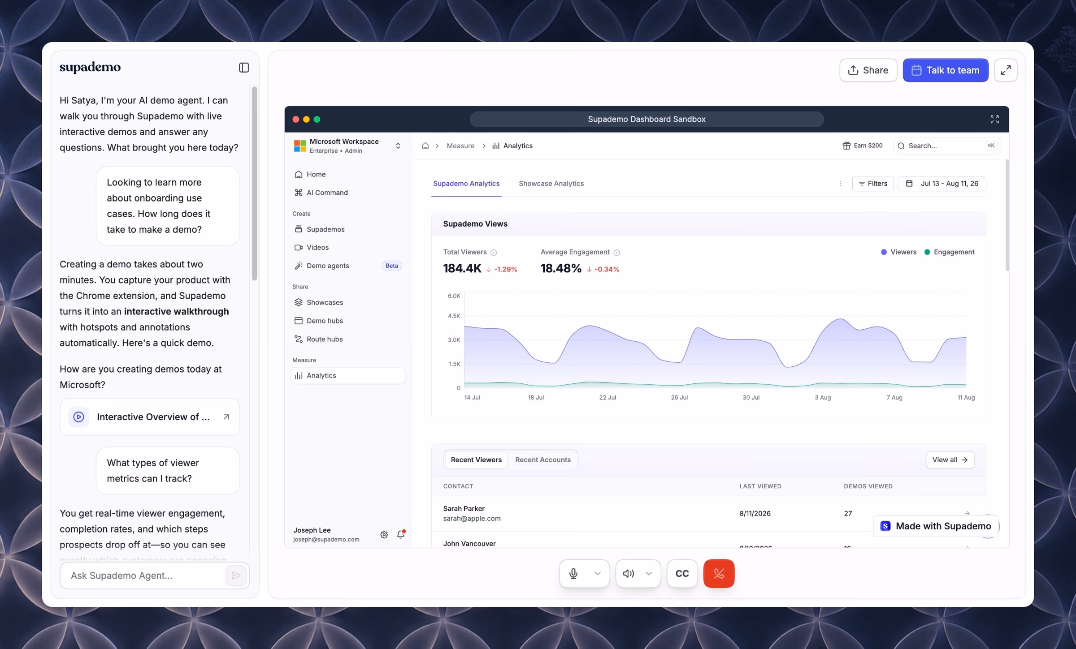Open Showcases in Share section
Viewport: 1076px width, 649px height.
tap(348, 302)
